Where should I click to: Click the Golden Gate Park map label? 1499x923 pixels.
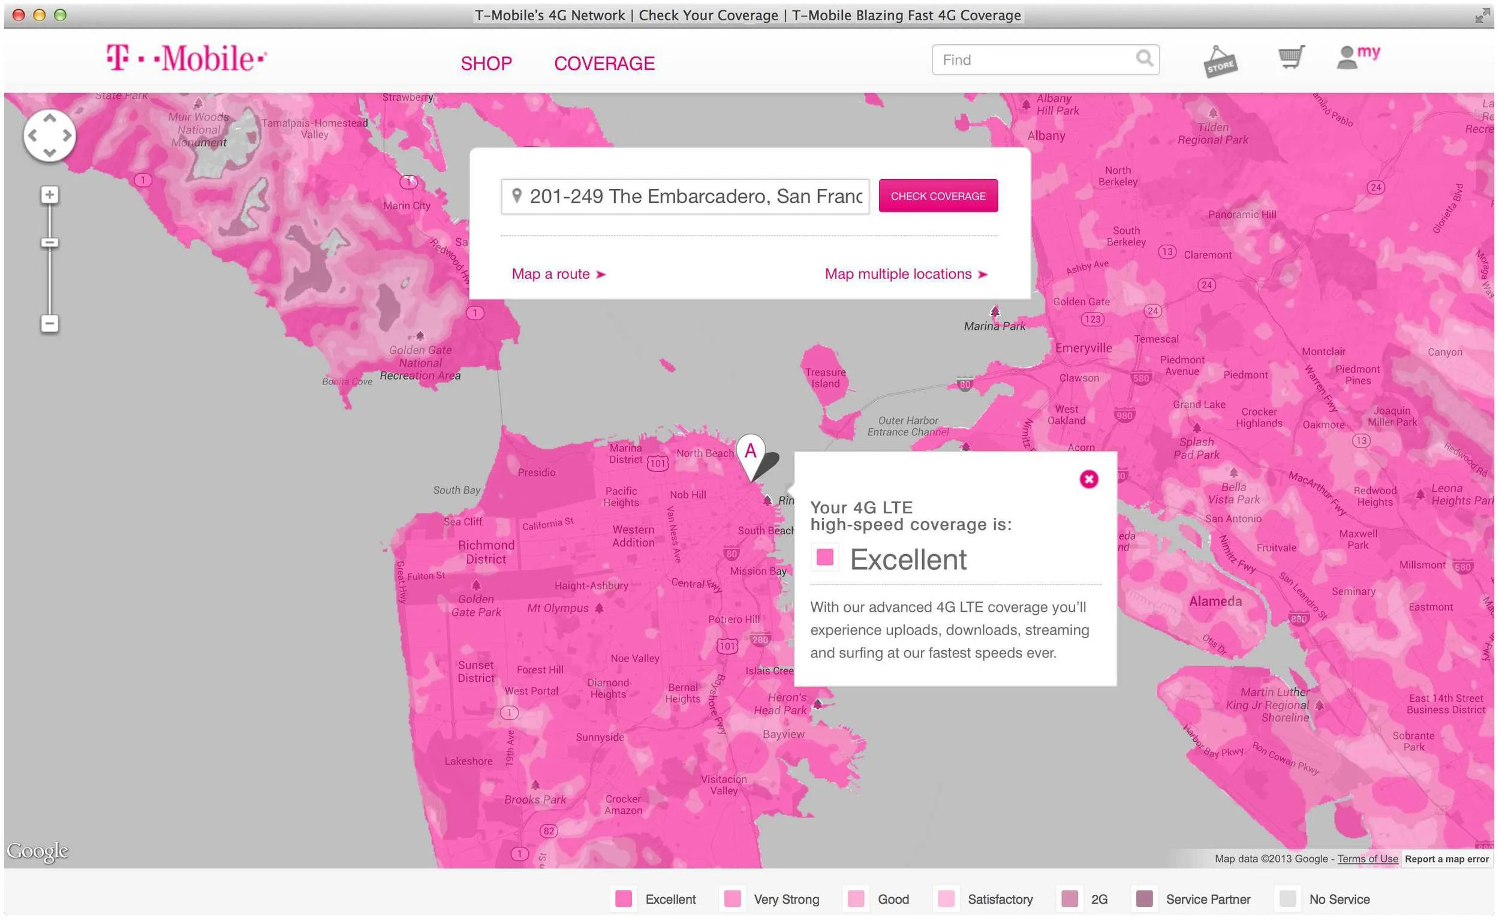[476, 606]
